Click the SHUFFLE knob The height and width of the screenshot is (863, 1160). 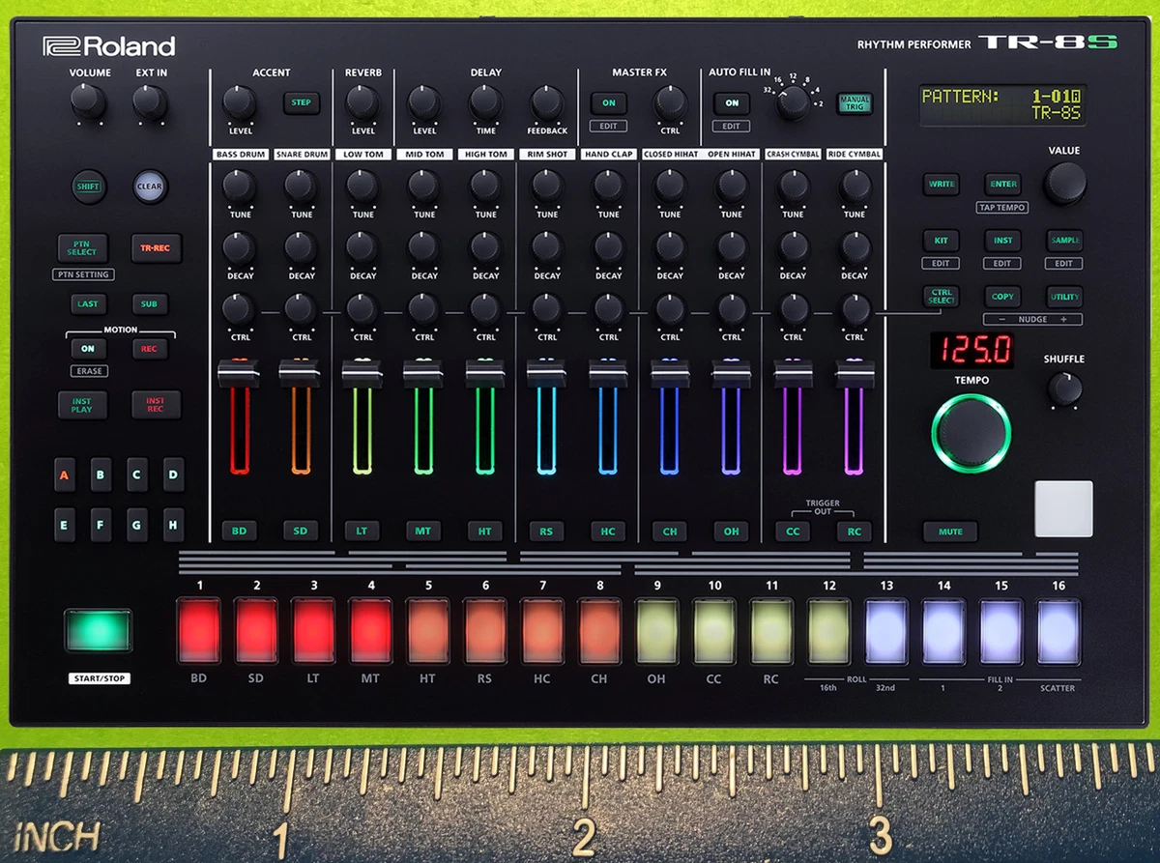tap(1064, 388)
